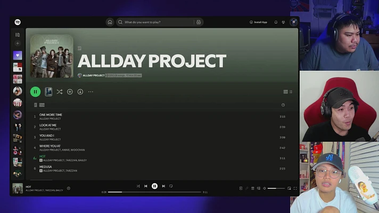This screenshot has width=379, height=213.
Task: Open the miniplayer
Action: (290, 189)
